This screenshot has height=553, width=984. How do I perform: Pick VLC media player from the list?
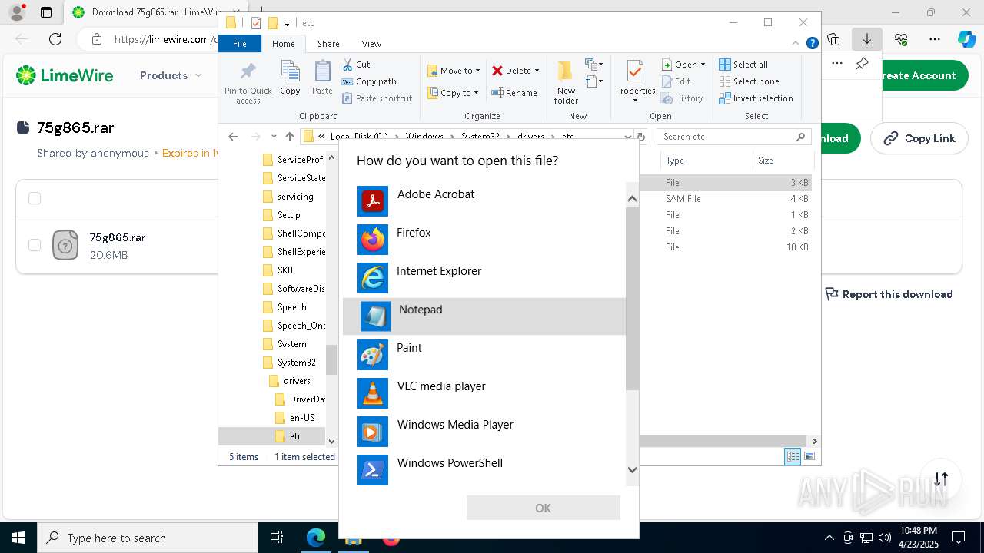(484, 393)
